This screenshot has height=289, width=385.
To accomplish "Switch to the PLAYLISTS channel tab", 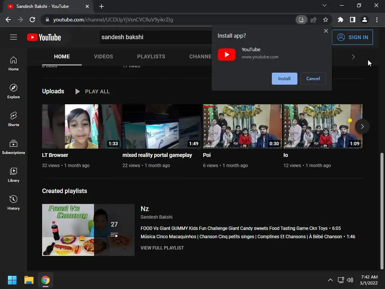I will point(151,56).
